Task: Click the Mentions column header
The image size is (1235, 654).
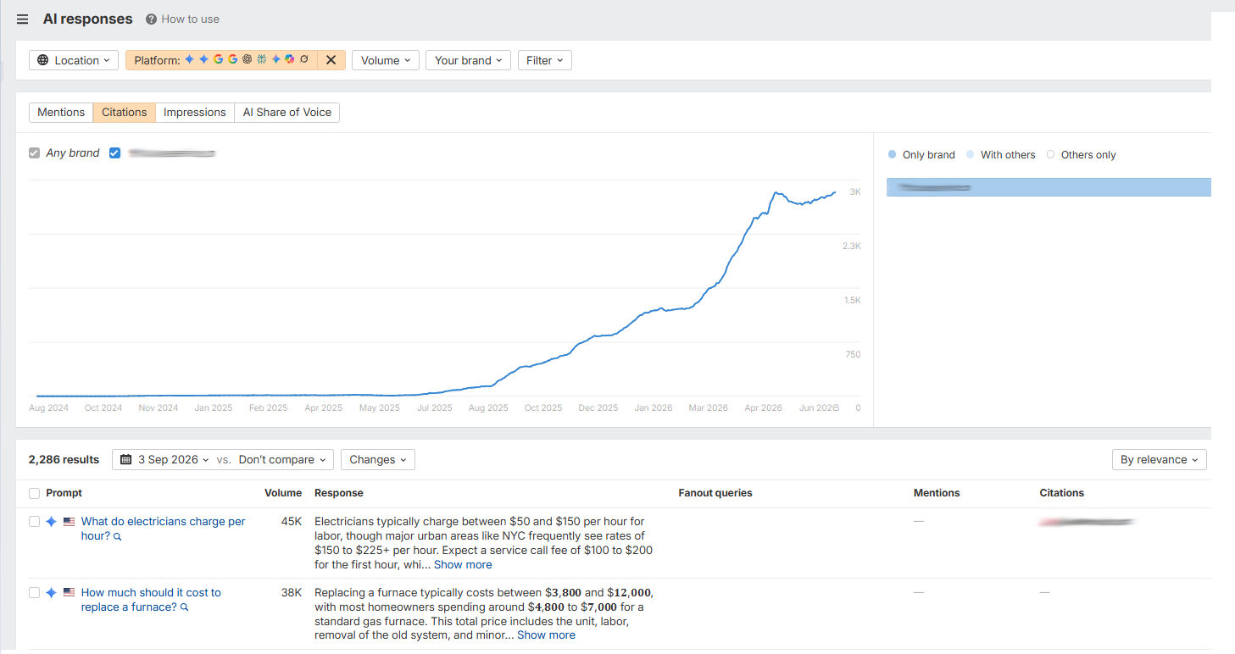Action: (937, 493)
